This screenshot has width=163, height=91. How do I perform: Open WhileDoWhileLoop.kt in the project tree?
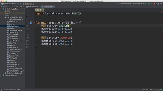tap(16, 71)
